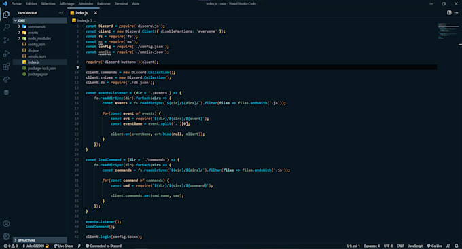Open the Fichier menu
The image size is (462, 249).
click(16, 4)
